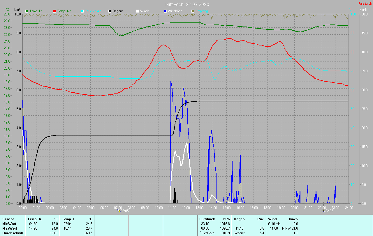Screen dimensions: 373x236
Task: Click the green Temp. I. legend swatch
Action: [27, 11]
